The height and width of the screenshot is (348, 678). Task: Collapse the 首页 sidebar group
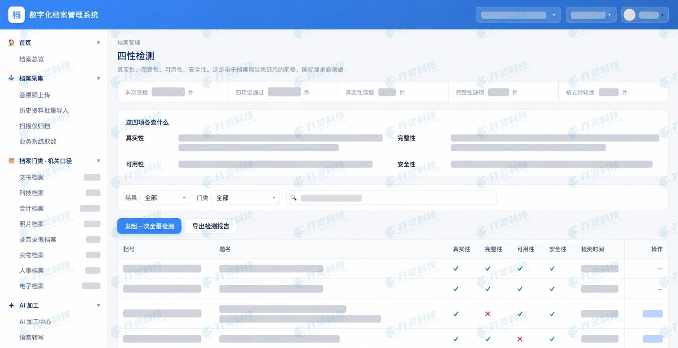pyautogui.click(x=98, y=43)
